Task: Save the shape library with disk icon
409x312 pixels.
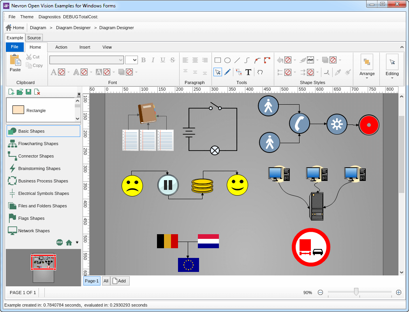Action: pyautogui.click(x=28, y=92)
